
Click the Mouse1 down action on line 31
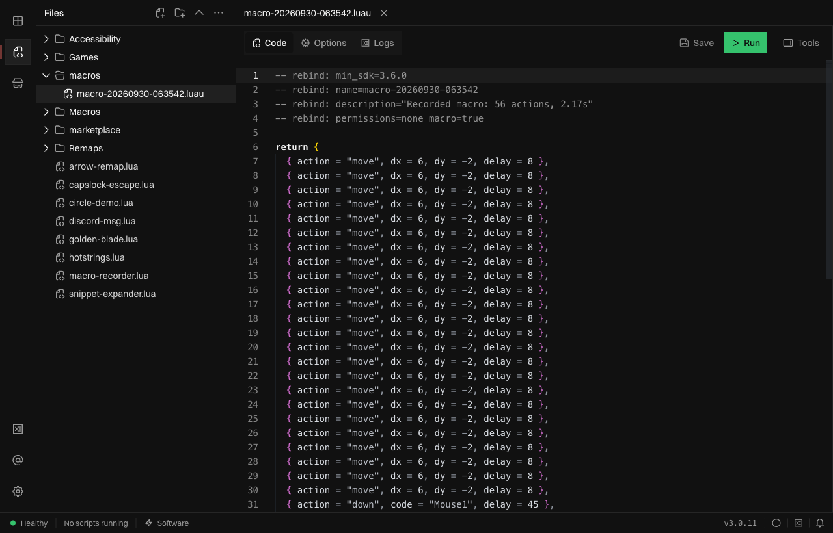420,504
